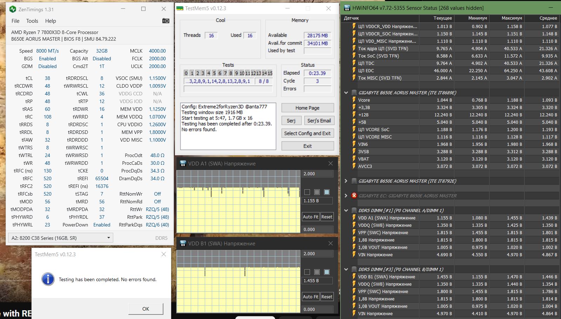This screenshot has width=561, height=319.
Task: Collapse the DDR5 DIMM [#1] sensor group
Action: click(346, 210)
